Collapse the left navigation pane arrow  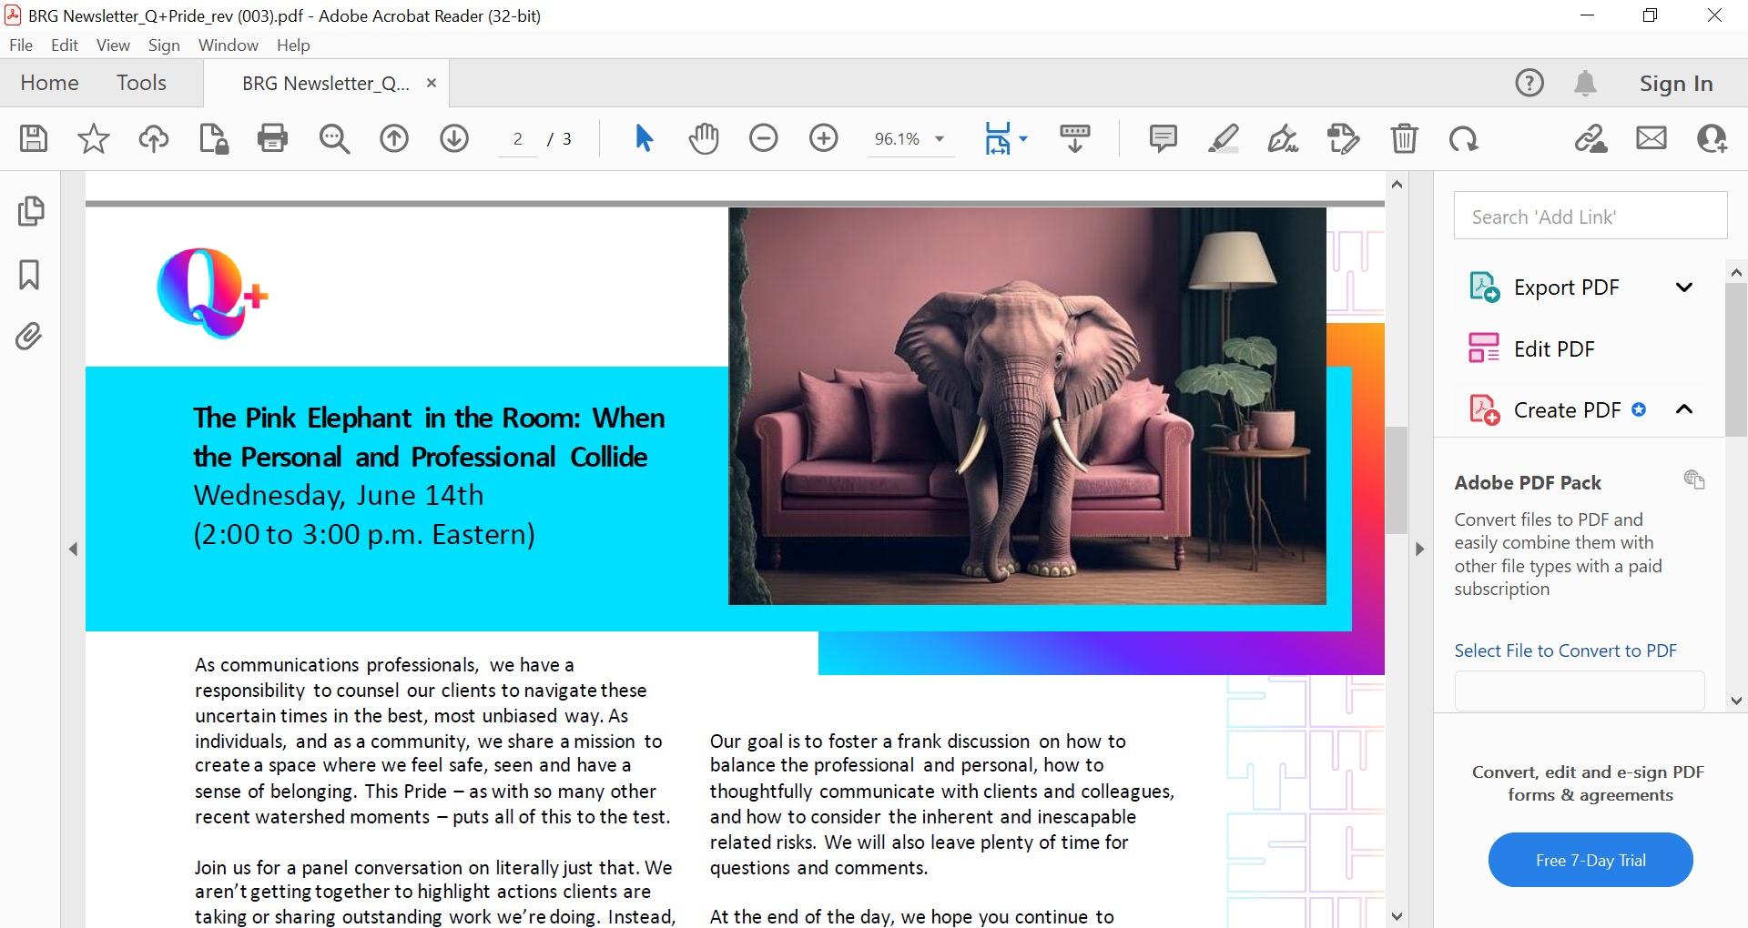(74, 549)
